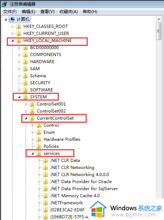Viewport: 164px width, 220px height.
Task: Collapse the HKEY_LOCAL_MACHINE key
Action: point(13,41)
